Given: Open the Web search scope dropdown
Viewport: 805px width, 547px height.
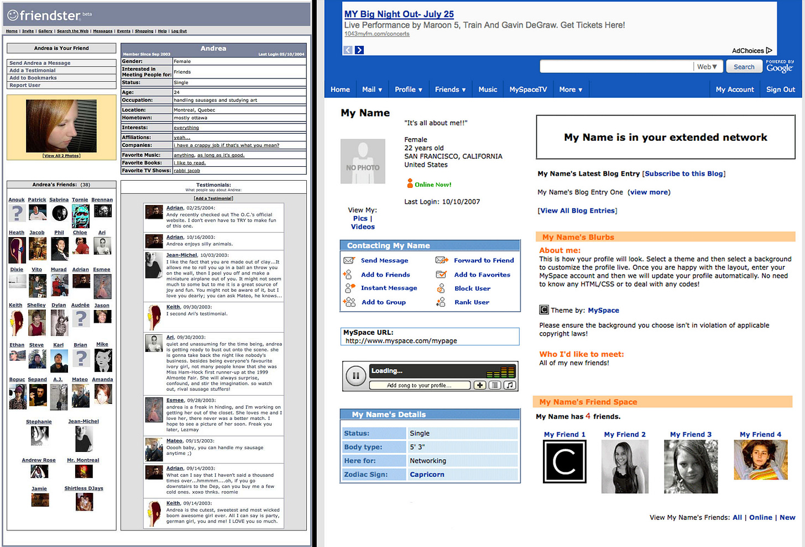Looking at the screenshot, I should pos(708,66).
